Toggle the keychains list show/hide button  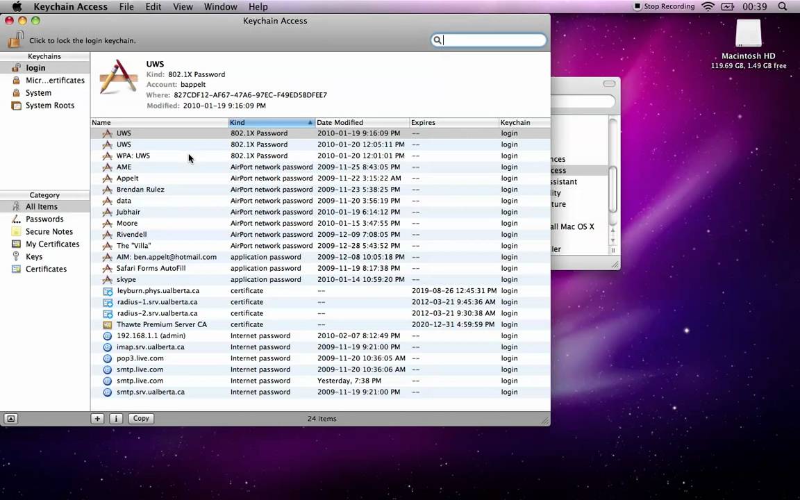(10, 418)
